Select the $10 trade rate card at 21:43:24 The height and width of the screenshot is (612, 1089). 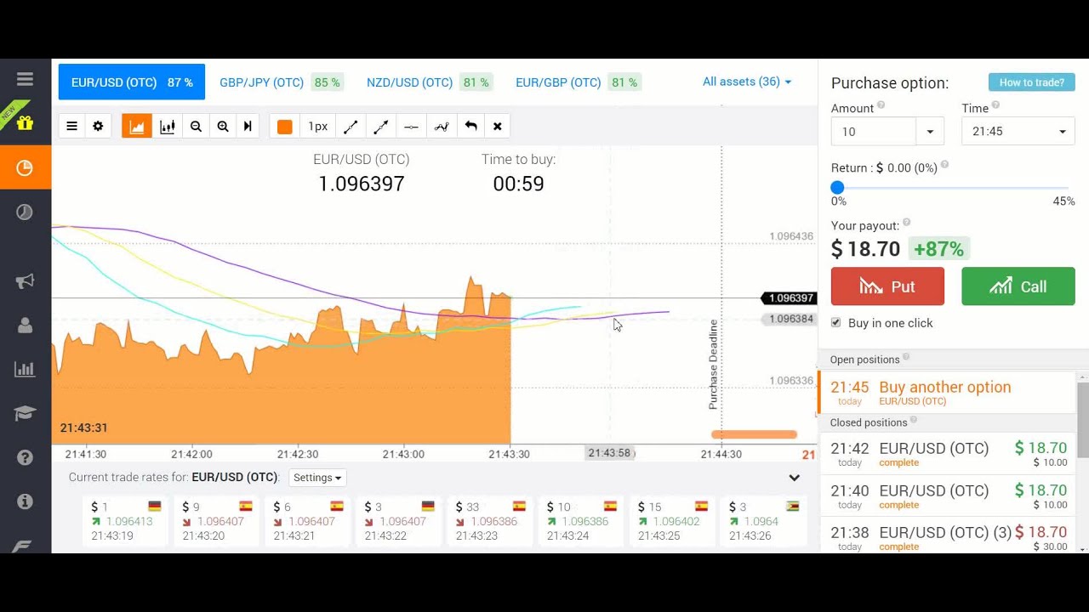(580, 521)
